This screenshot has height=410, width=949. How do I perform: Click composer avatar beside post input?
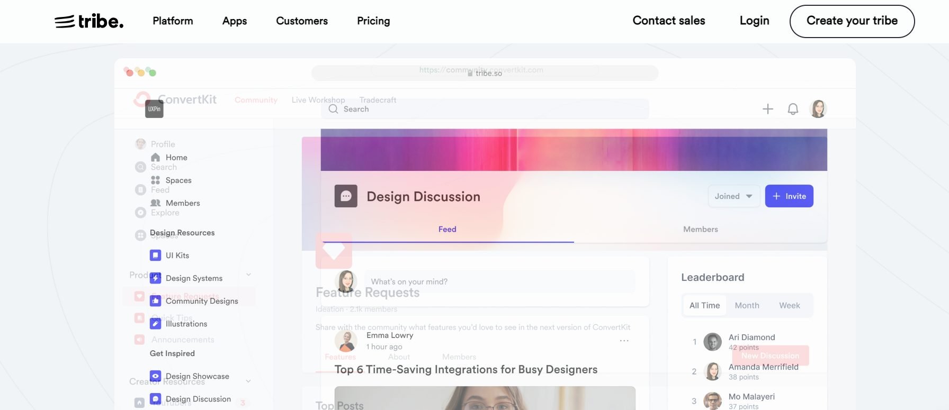[x=346, y=281]
